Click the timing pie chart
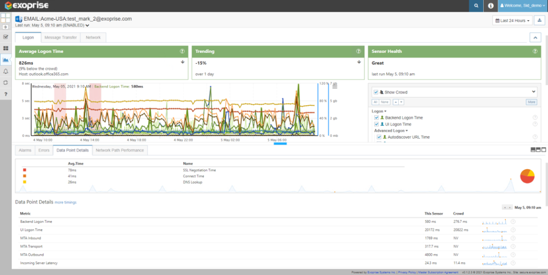Screen dimensions: 548x275 pos(527,176)
